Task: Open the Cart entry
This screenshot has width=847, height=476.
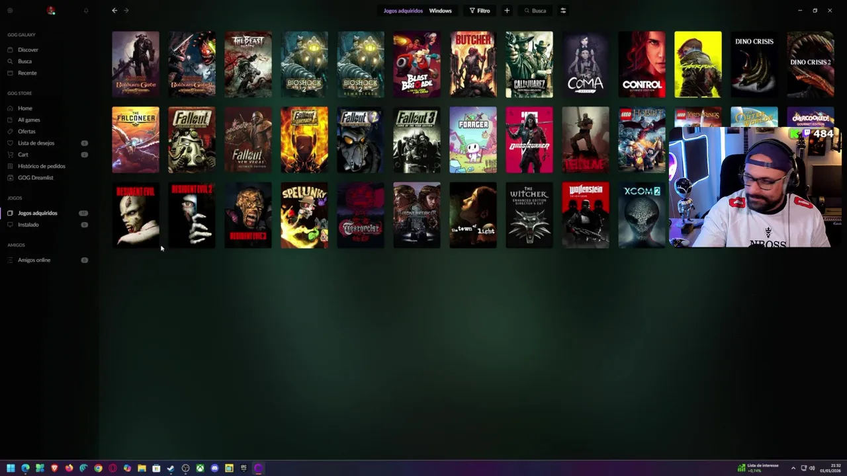Action: point(23,155)
